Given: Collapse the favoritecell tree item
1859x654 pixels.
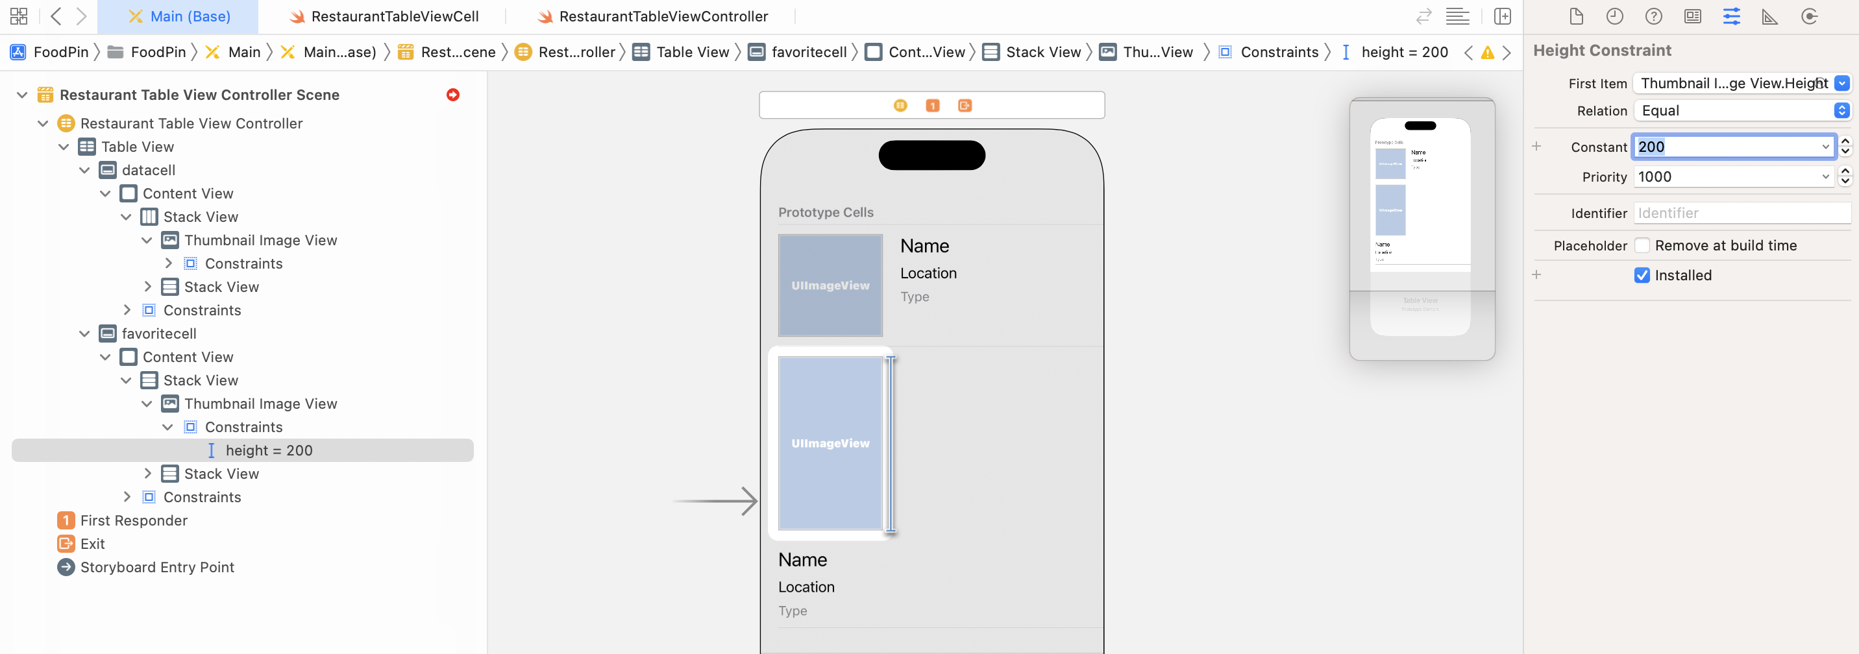Looking at the screenshot, I should tap(84, 334).
